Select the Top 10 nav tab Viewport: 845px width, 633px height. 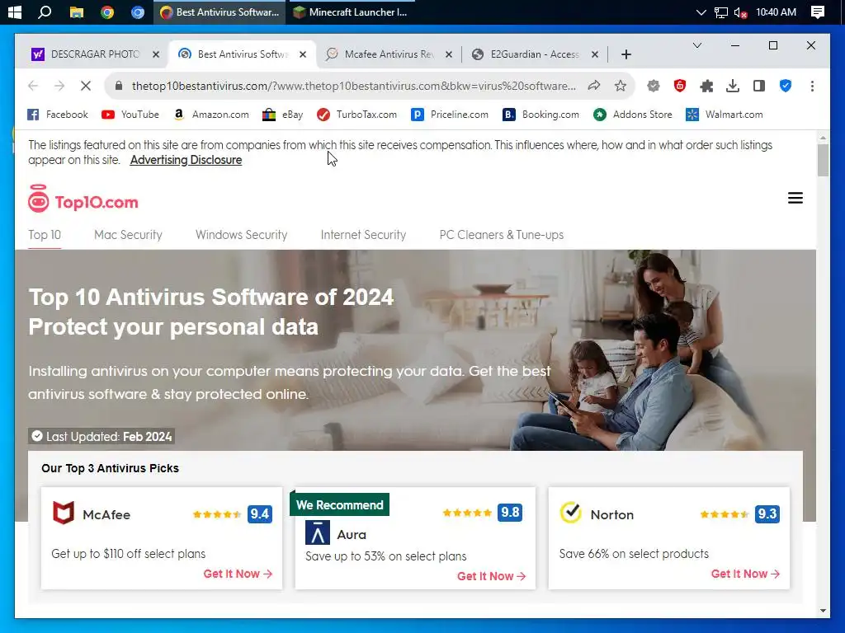click(x=45, y=235)
